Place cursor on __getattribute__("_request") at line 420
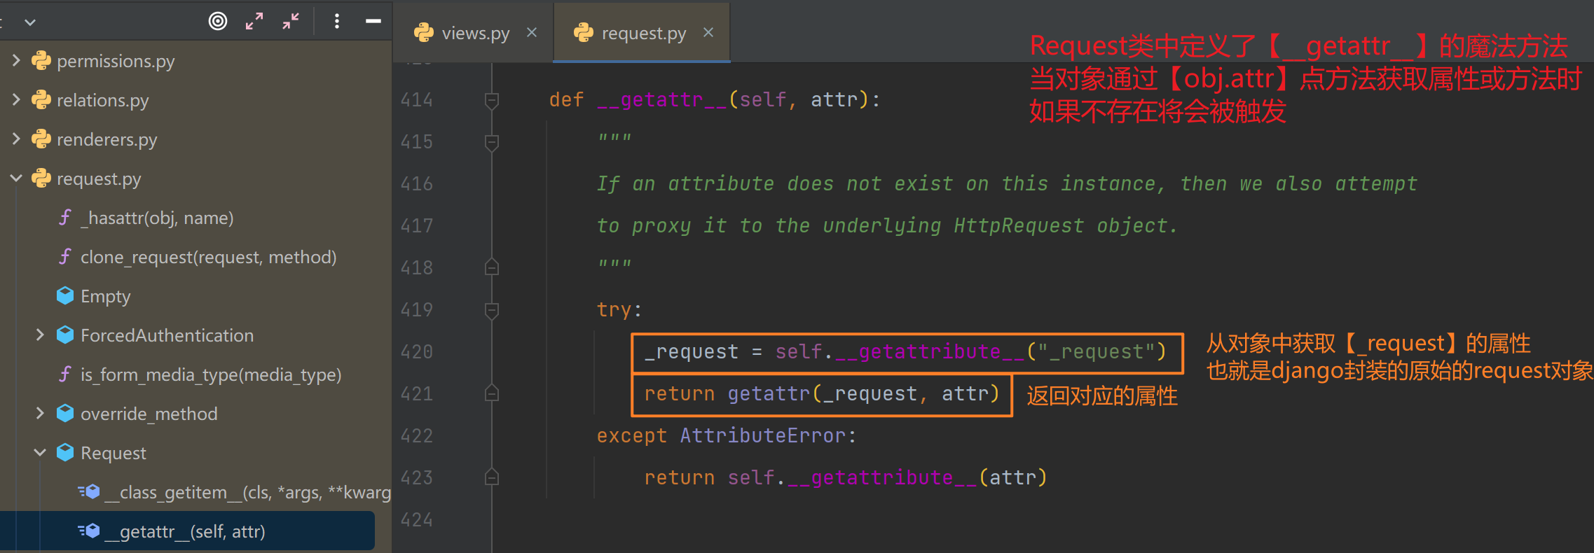The height and width of the screenshot is (553, 1594). tap(1001, 351)
